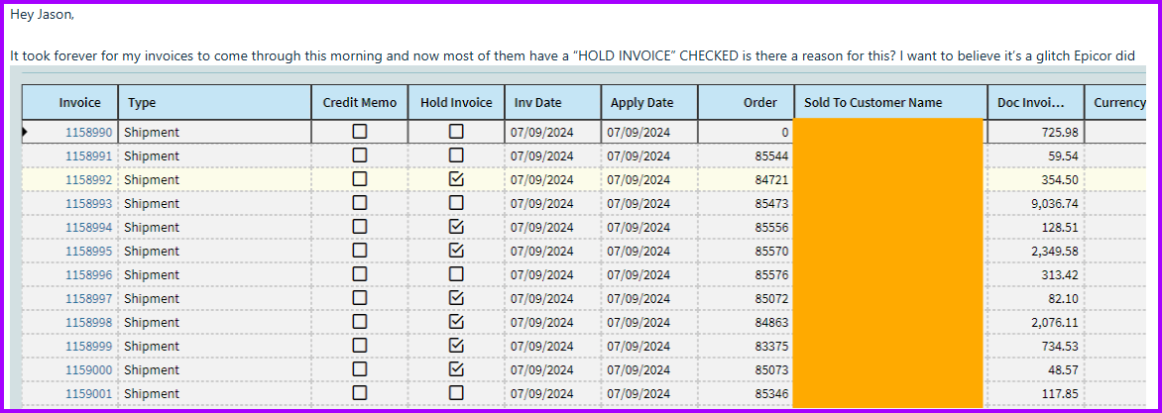1162x413 pixels.
Task: Open invoice number 1158993
Action: (89, 203)
